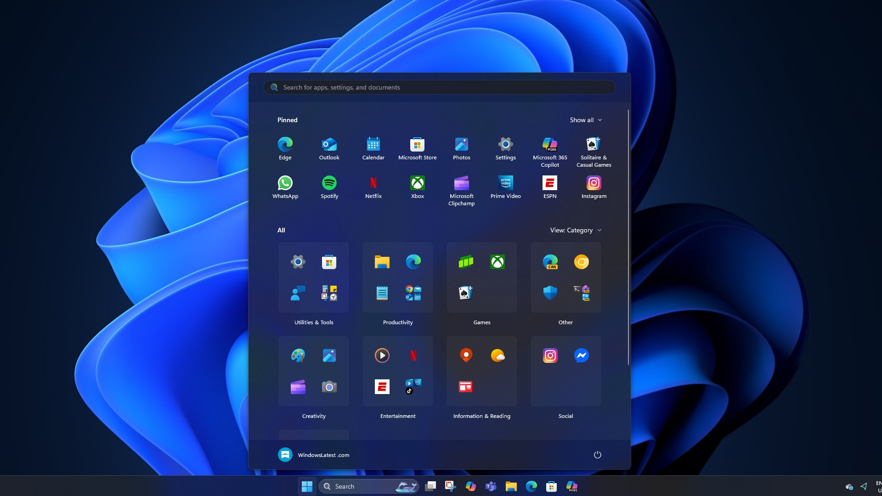This screenshot has width=882, height=496.
Task: Click the taskbar Search box
Action: (369, 486)
